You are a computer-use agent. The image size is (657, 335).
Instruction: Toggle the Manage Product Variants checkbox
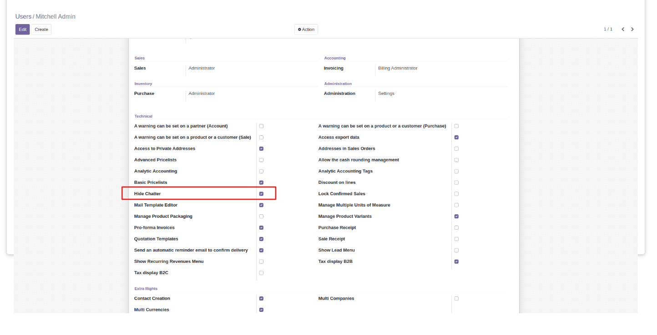click(456, 217)
